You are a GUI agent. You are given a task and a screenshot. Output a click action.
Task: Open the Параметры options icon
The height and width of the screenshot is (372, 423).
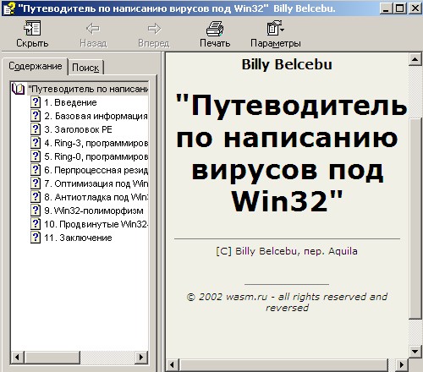tap(275, 28)
